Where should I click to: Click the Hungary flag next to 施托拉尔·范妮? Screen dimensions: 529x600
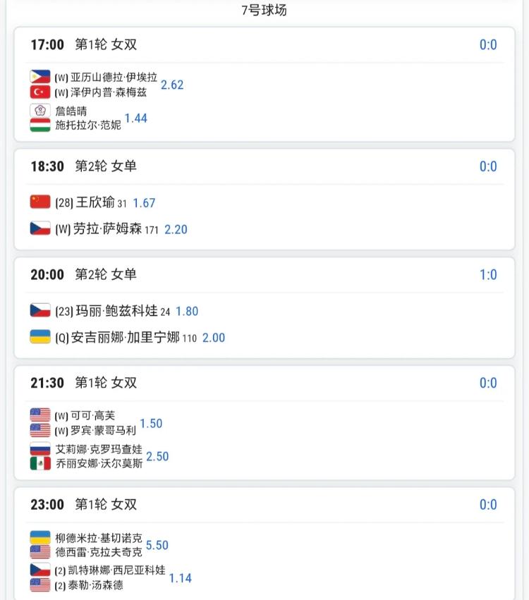click(x=40, y=125)
